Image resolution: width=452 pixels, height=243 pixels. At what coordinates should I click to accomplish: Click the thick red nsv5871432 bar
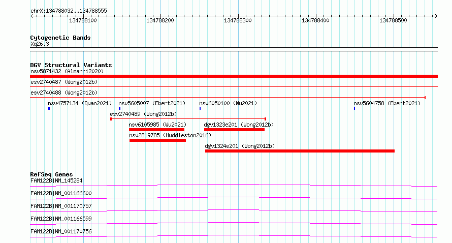(234, 76)
